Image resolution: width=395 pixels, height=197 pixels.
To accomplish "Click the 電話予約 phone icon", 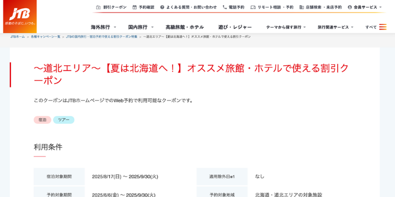I will tap(225, 7).
